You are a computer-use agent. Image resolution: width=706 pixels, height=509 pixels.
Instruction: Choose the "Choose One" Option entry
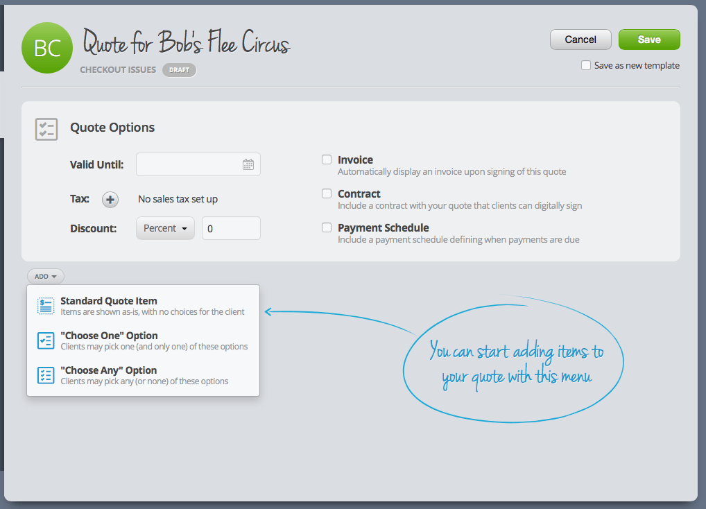109,336
